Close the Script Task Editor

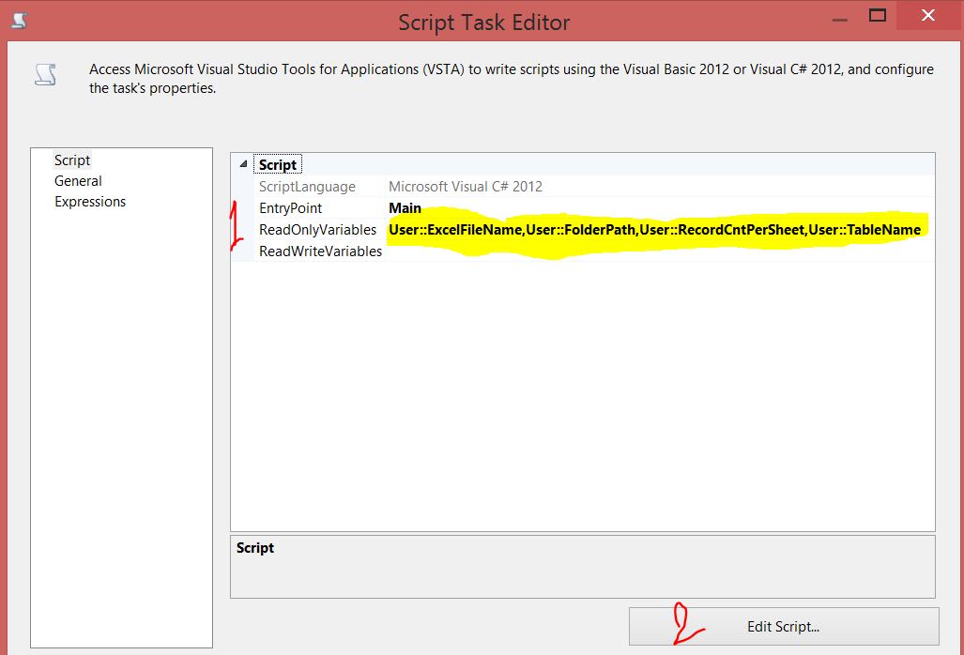tap(927, 15)
